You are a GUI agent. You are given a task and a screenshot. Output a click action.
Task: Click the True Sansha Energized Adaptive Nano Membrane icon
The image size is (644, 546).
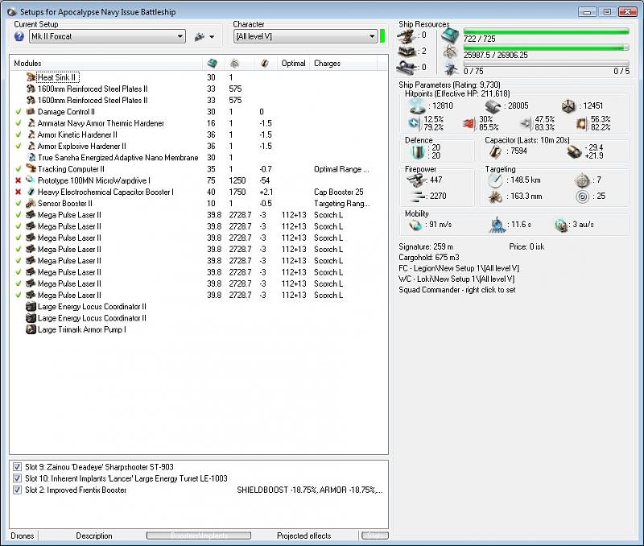point(31,157)
